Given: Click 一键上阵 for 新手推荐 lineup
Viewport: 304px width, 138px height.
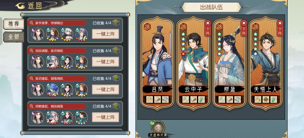Looking at the screenshot, I should click(x=106, y=34).
